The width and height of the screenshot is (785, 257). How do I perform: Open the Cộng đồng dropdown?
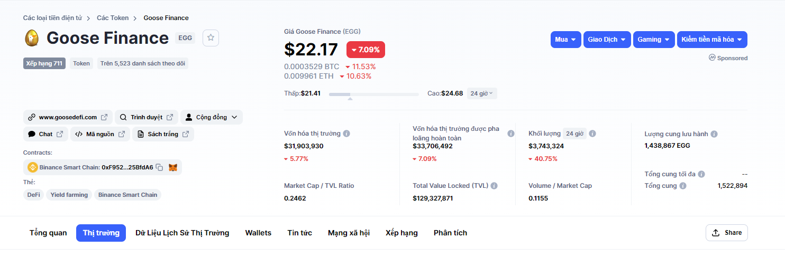[212, 117]
